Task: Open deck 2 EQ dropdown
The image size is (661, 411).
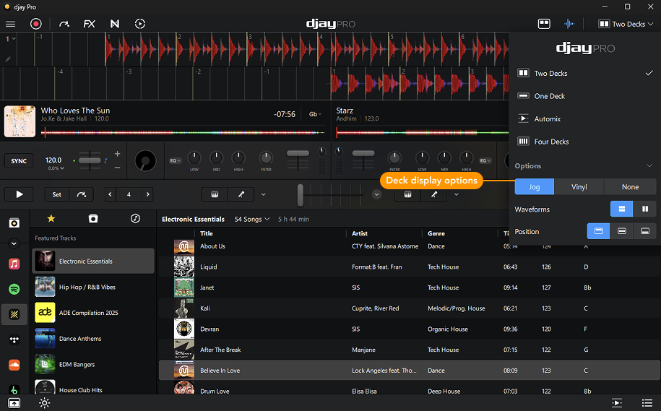Action: pyautogui.click(x=485, y=160)
